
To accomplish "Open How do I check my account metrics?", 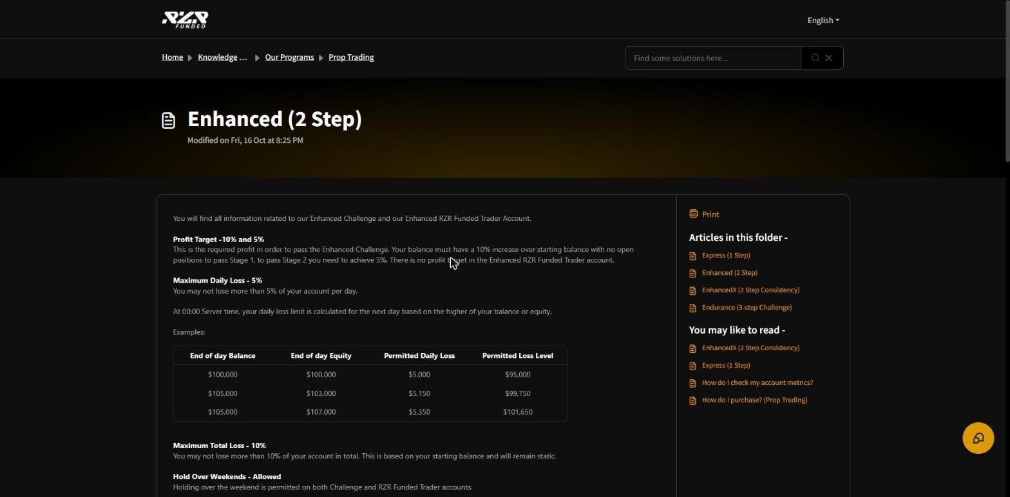I will point(757,383).
